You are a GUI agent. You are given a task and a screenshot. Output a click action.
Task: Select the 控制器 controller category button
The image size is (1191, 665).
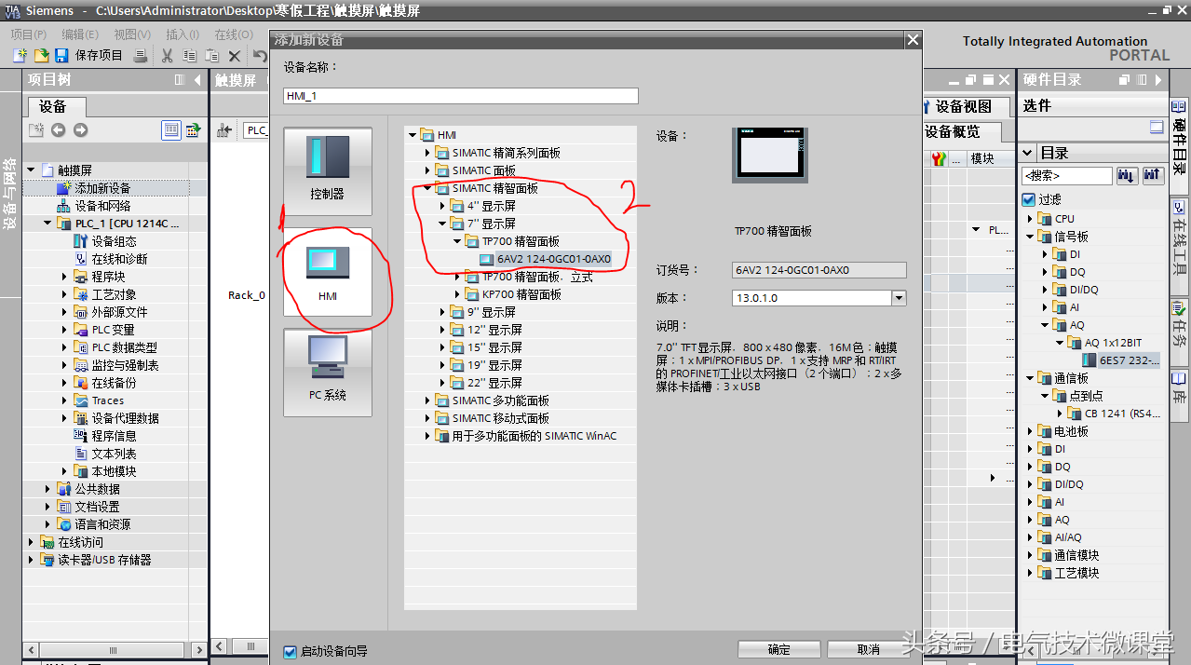click(328, 171)
